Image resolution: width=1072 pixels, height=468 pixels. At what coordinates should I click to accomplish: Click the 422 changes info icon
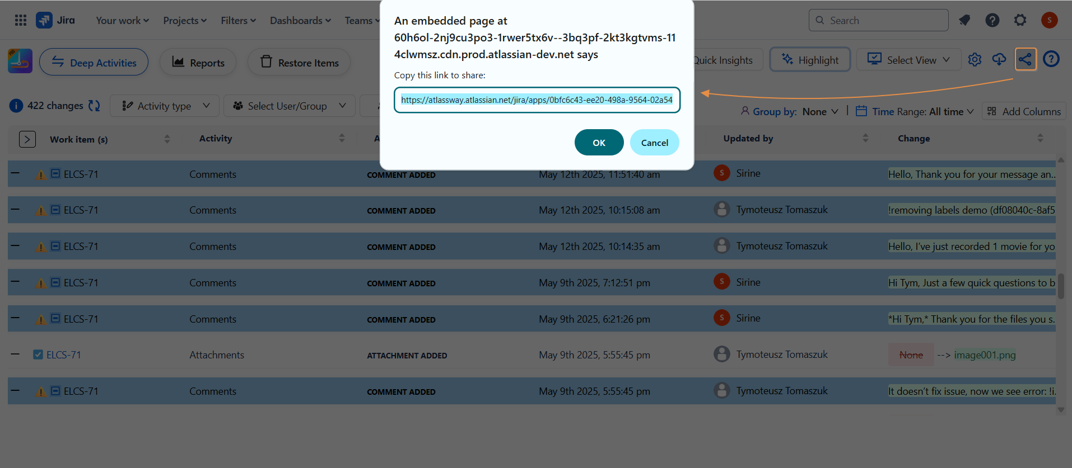pos(16,106)
